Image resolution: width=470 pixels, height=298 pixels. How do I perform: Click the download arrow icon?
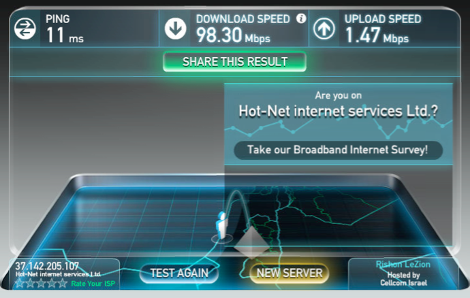175,29
